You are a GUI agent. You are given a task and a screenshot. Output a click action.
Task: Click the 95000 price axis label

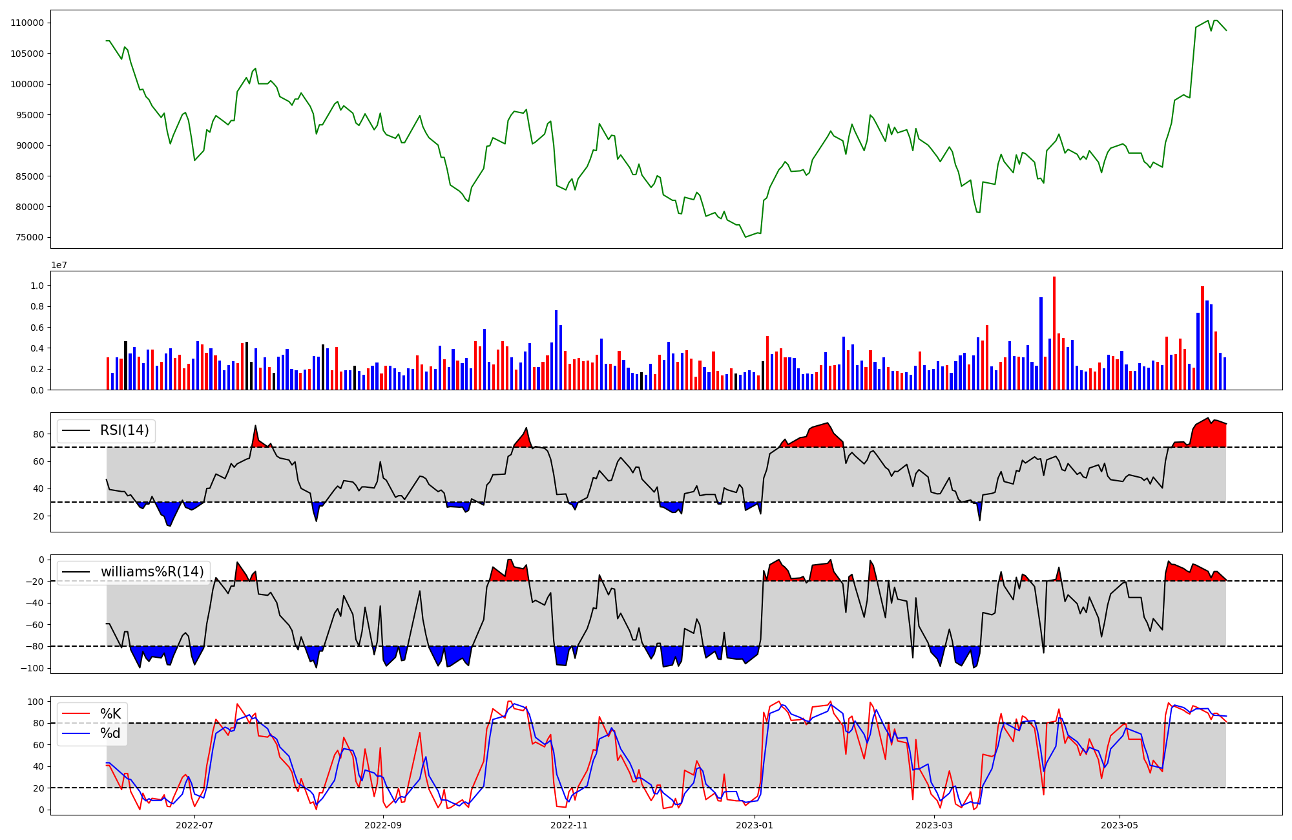tap(30, 115)
